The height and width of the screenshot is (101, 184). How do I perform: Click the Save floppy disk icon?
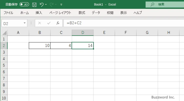(34, 5)
